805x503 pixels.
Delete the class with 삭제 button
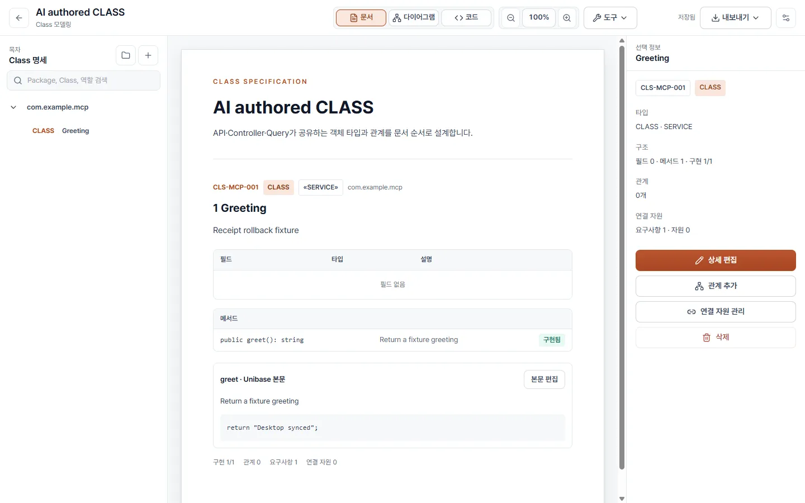pos(716,338)
